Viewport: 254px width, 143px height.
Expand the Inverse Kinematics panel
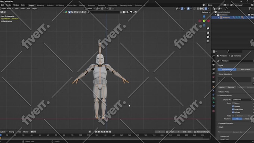point(226,124)
